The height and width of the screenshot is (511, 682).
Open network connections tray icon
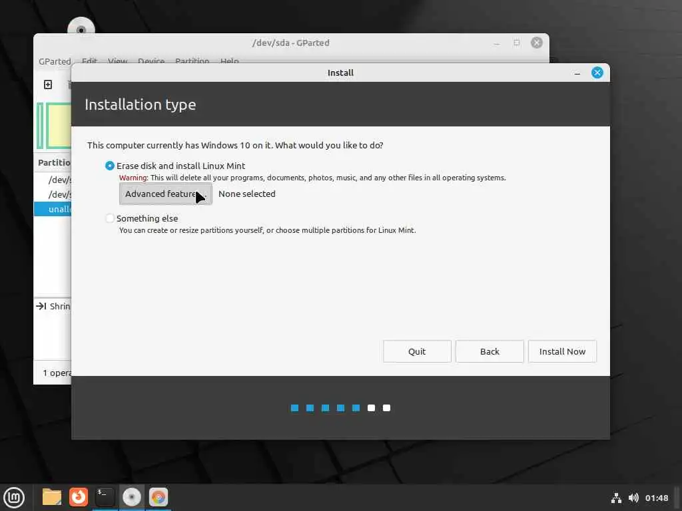pos(616,498)
